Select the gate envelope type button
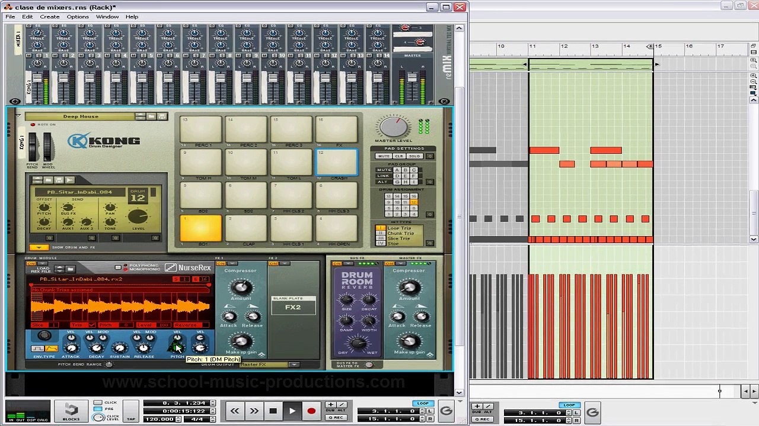 pos(39,348)
